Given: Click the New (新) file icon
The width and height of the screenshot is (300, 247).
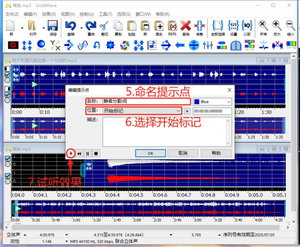Looking at the screenshot, I should (11, 26).
